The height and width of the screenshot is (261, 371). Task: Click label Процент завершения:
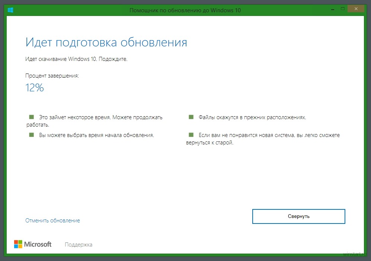pyautogui.click(x=52, y=76)
